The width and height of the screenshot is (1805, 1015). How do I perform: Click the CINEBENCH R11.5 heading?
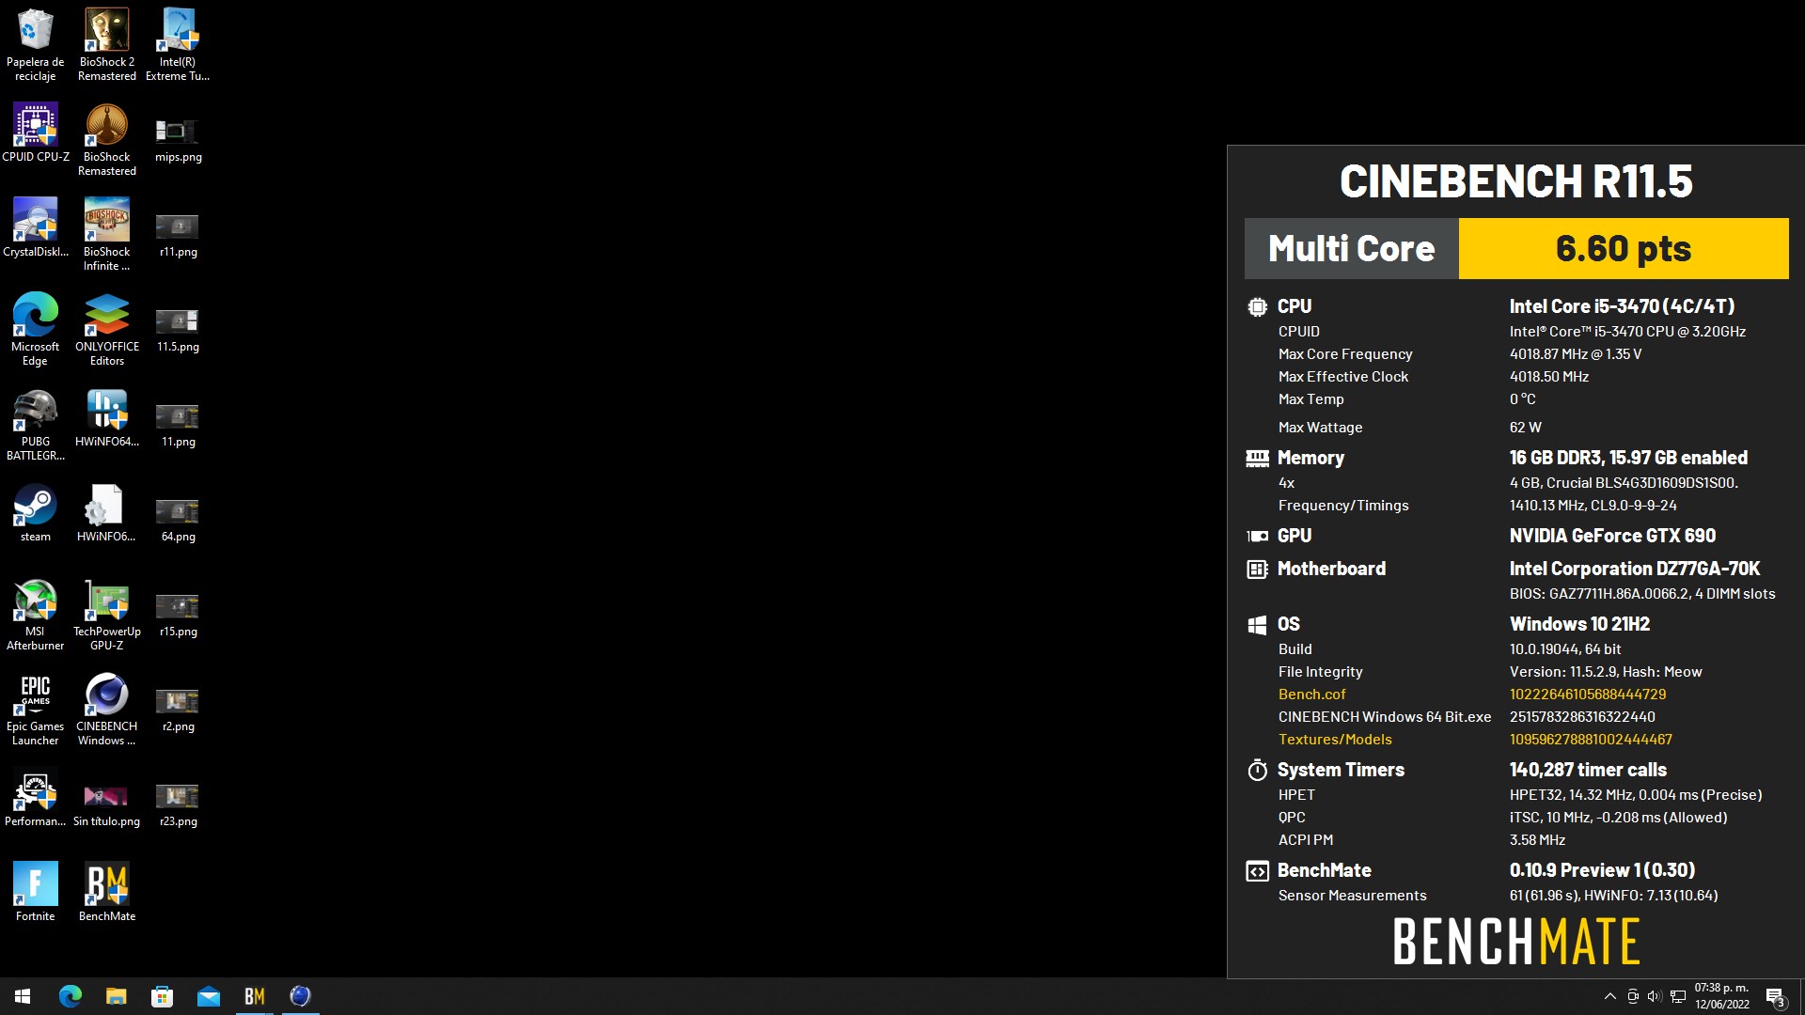[x=1516, y=181]
